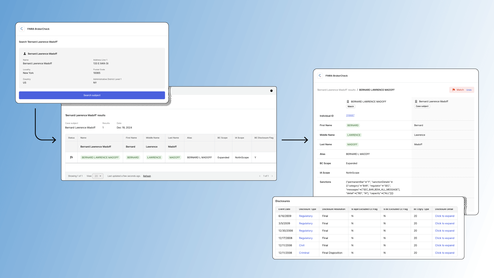This screenshot has width=494, height=278.
Task: Click postal code value 10065
Action: (x=97, y=73)
